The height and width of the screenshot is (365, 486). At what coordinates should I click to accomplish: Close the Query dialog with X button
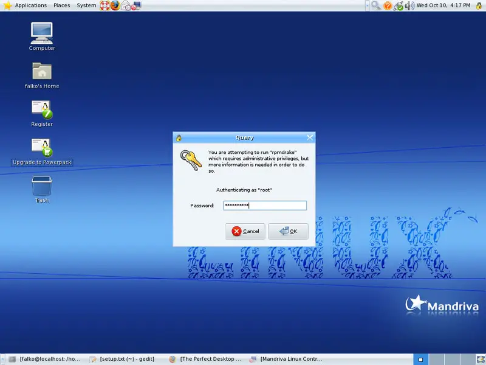[x=310, y=137]
